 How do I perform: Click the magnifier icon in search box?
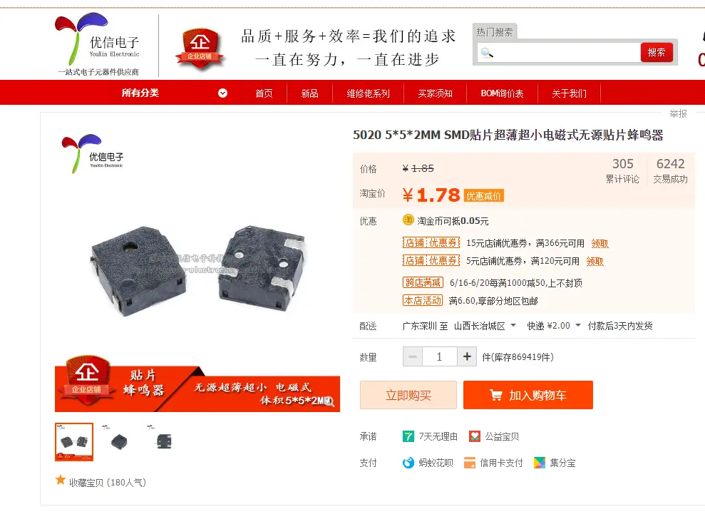coord(487,53)
